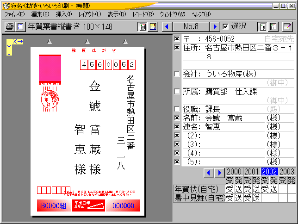Click the vertical address text on postcard
Screen dimensions: 298x224
(x=131, y=112)
